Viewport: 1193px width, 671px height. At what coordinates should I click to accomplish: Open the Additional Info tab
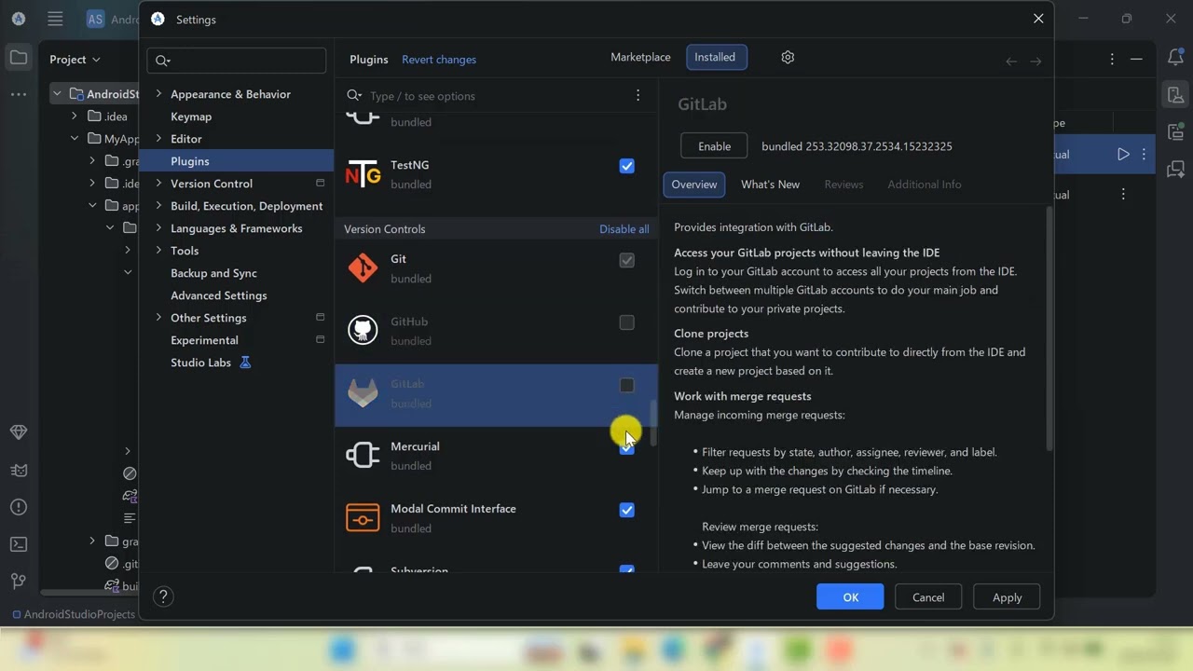(925, 185)
